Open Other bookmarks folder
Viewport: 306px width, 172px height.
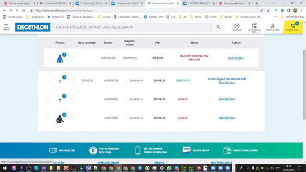point(292,17)
